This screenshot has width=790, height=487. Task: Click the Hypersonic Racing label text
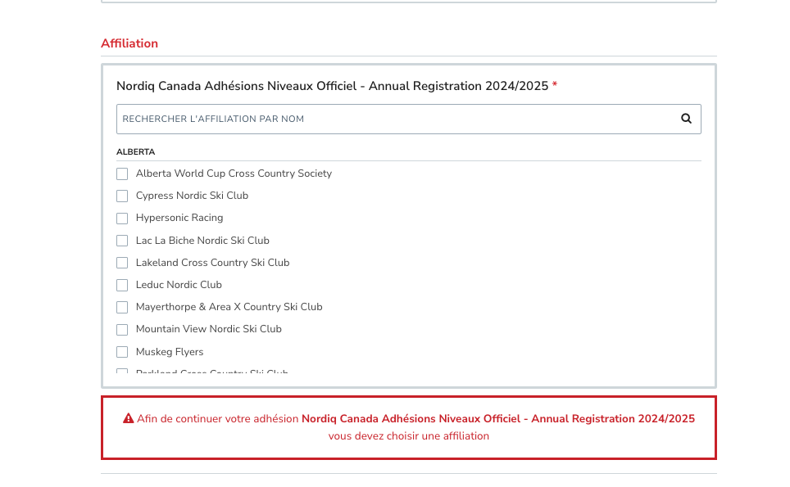tap(179, 218)
